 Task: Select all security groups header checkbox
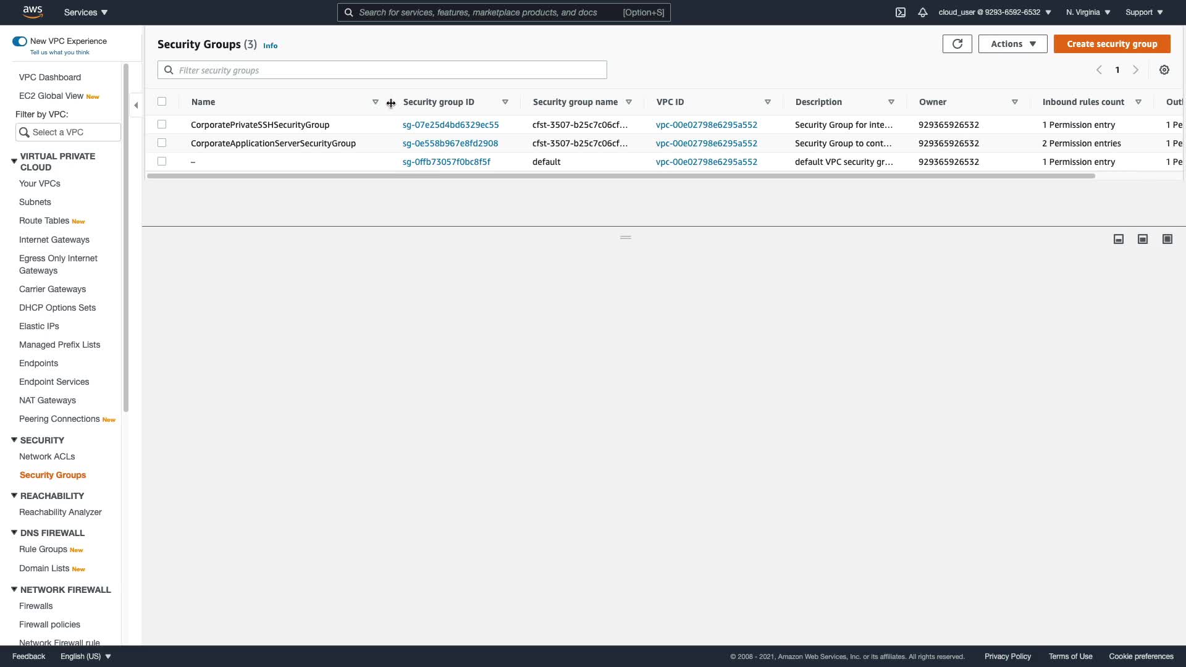click(x=162, y=101)
